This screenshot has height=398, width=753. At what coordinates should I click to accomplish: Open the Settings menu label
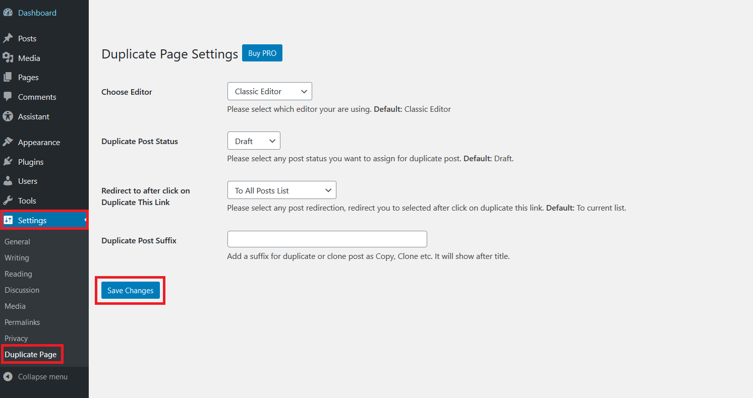[x=32, y=220]
